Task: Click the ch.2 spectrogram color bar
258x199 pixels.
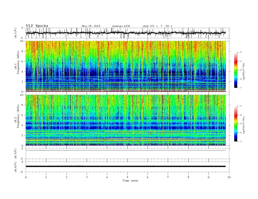Action: [x=236, y=124]
